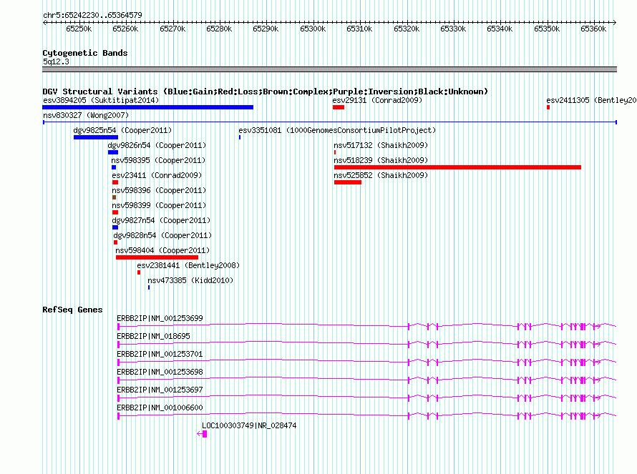This screenshot has width=637, height=474.
Task: Click the 5q12.3 cytogenetic band bar
Action: point(329,69)
